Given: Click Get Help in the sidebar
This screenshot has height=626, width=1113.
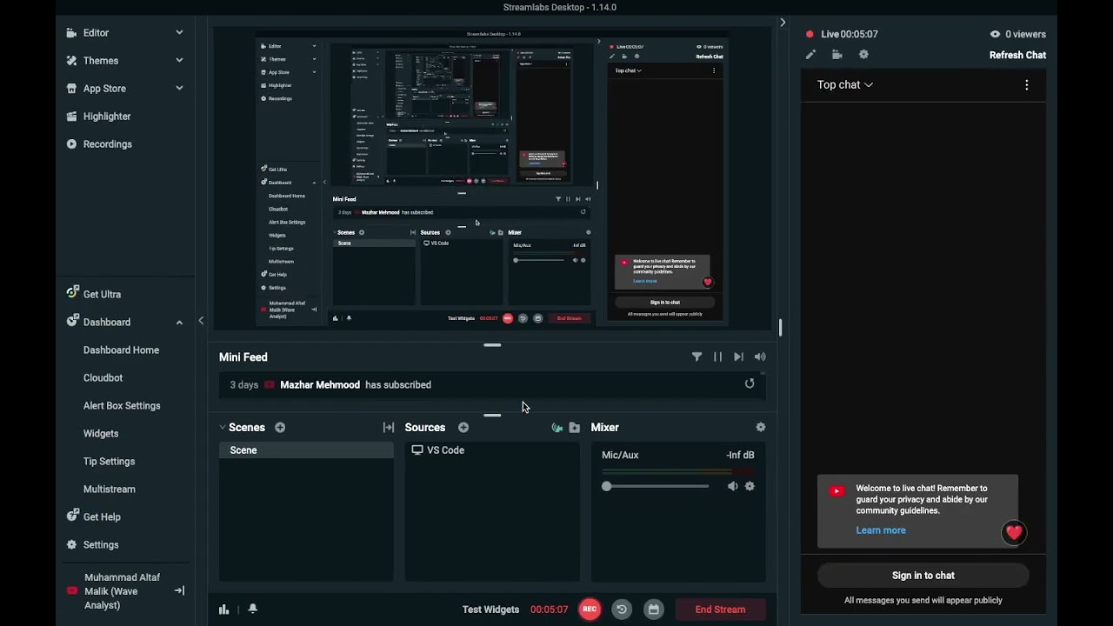Looking at the screenshot, I should [x=102, y=516].
